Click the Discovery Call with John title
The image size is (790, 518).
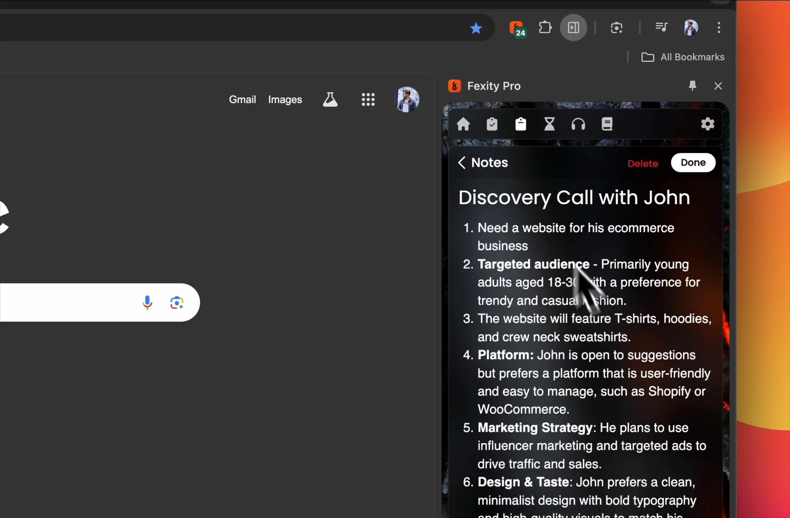point(574,198)
